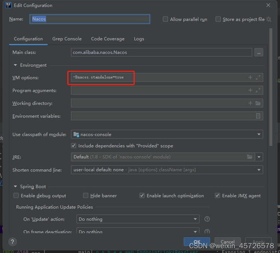The image size is (280, 253).
Task: Browse folder for Working directory
Action: pos(258,103)
